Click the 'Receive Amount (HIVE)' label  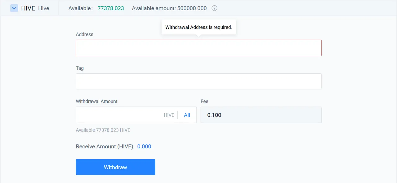click(x=105, y=146)
